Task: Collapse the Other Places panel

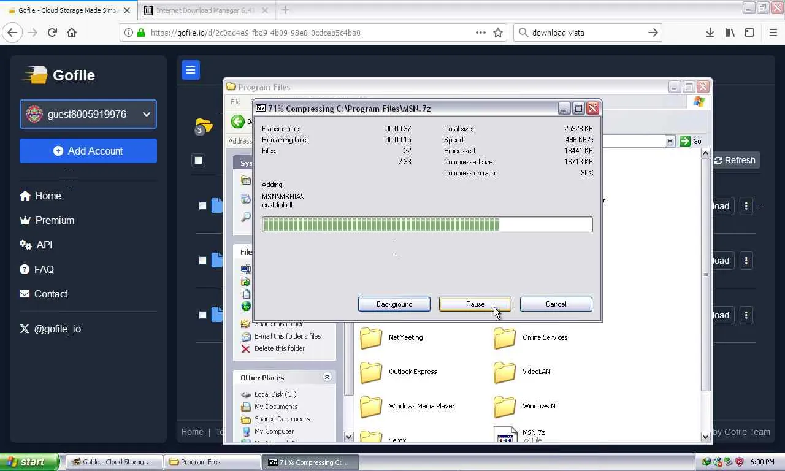Action: 327,377
